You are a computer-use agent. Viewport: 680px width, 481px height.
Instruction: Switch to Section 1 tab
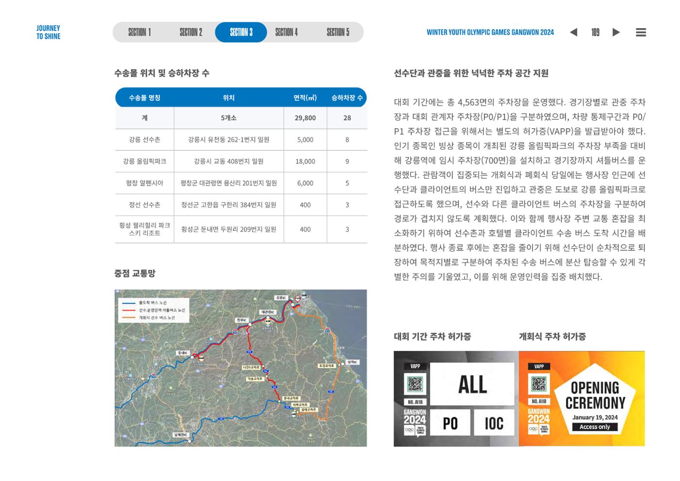coord(139,33)
